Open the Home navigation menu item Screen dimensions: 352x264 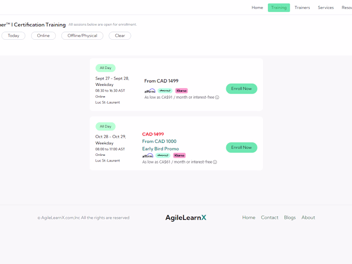(x=257, y=8)
